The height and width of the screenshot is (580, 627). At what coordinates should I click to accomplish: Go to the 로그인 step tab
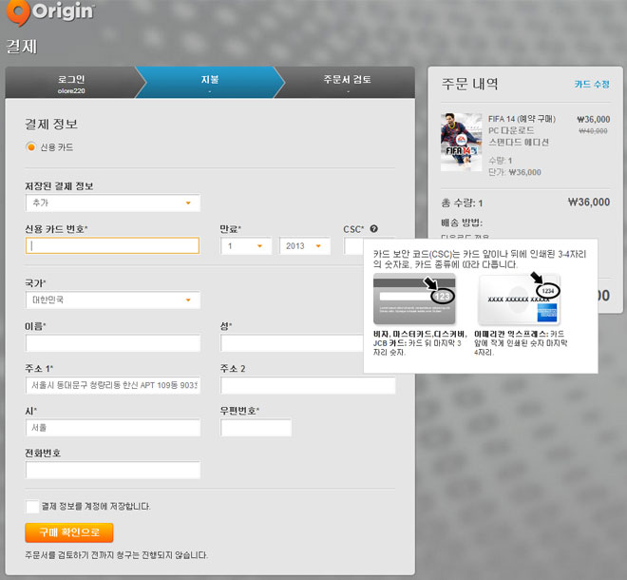click(71, 83)
